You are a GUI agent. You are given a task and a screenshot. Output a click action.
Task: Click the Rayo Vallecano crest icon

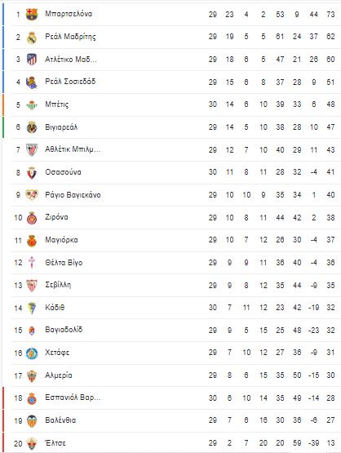[x=32, y=195]
